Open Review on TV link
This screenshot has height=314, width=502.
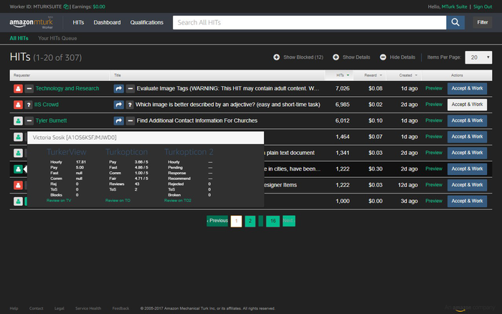(59, 200)
